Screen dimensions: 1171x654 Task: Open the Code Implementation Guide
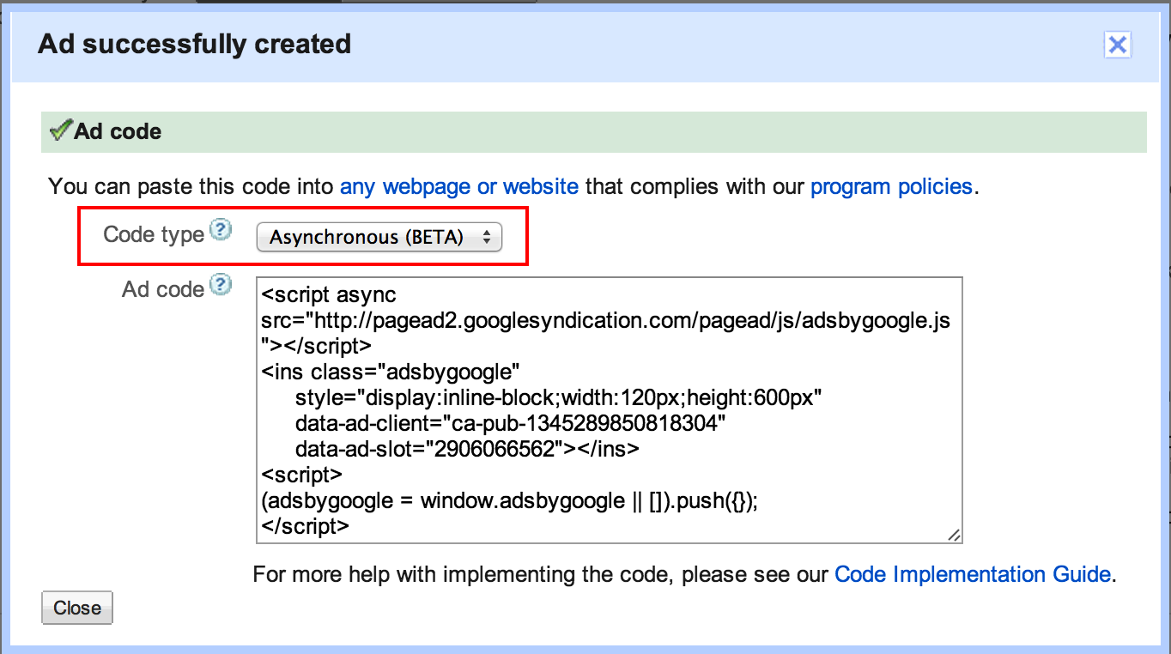pos(972,573)
